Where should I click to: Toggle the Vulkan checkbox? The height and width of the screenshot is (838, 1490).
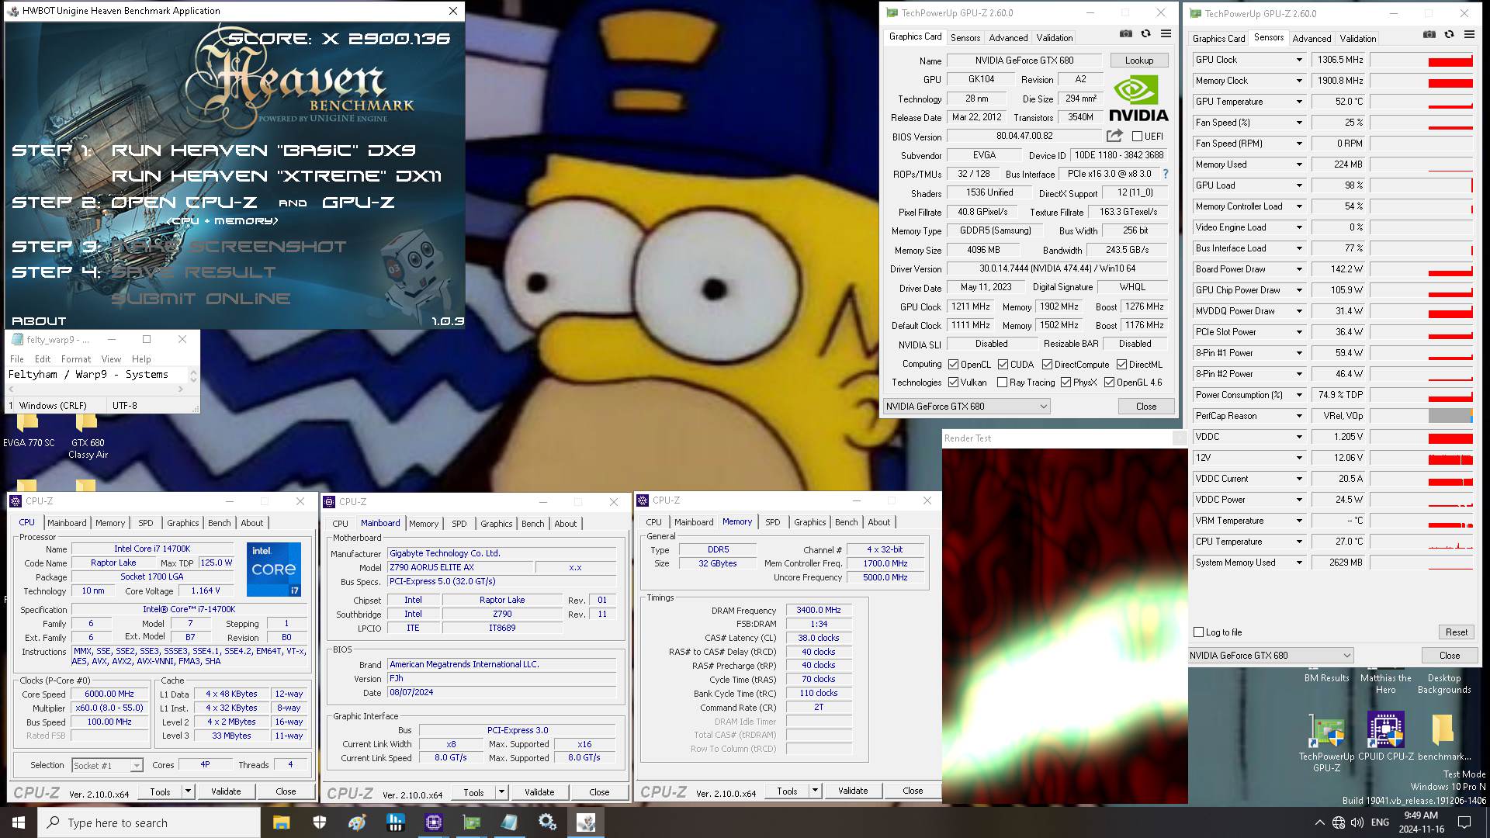point(953,383)
